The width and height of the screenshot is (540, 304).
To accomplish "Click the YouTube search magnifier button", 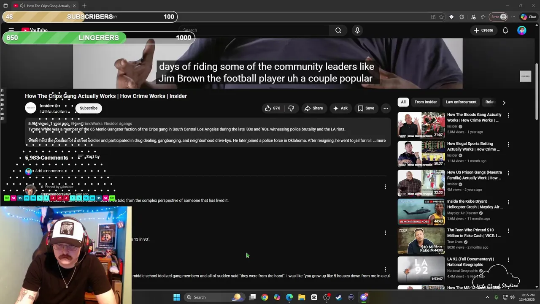I will [338, 30].
